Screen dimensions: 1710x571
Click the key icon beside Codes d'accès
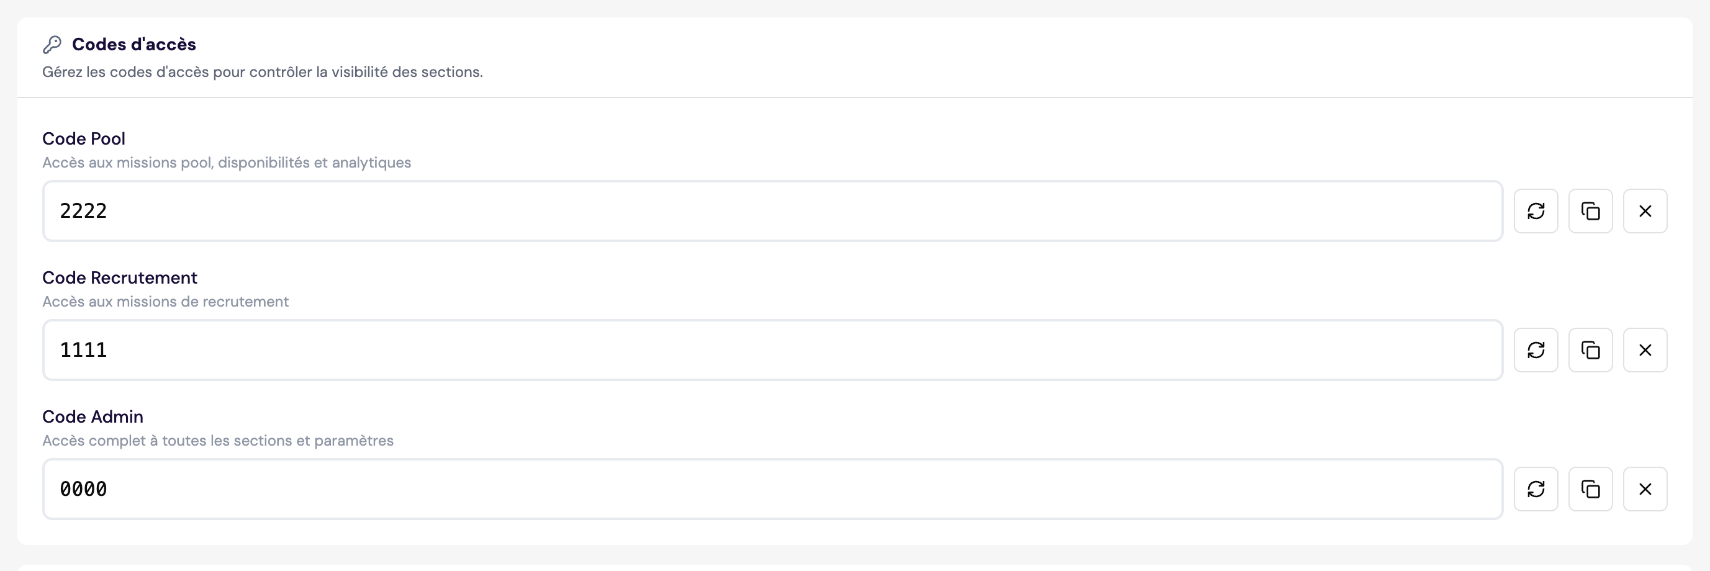click(52, 45)
